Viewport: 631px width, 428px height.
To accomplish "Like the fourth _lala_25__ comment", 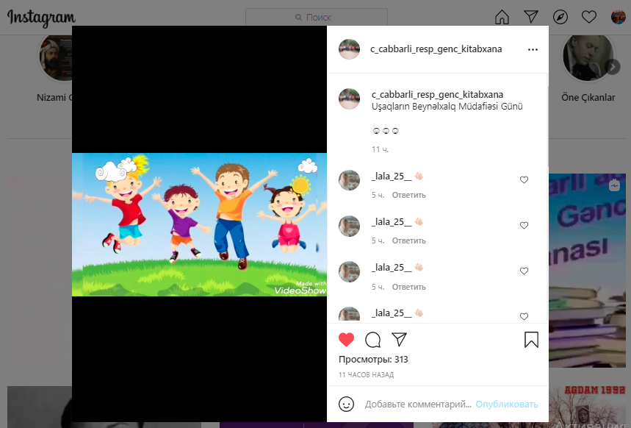I will coord(524,316).
